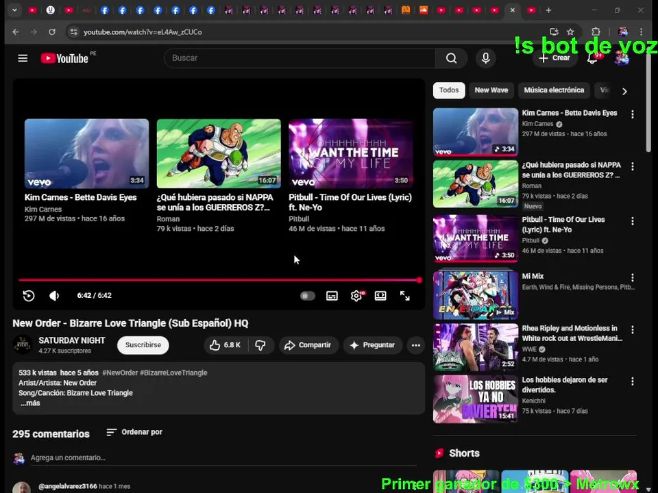The image size is (658, 493).
Task: Expand description with ...más
Action: [30, 403]
